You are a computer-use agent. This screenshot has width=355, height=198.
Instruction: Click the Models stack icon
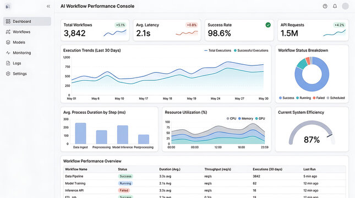[x=8, y=42]
